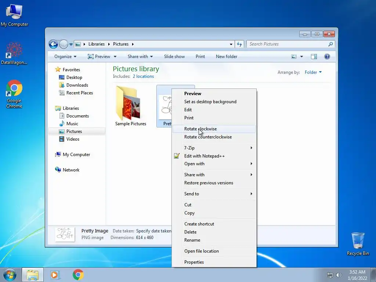
Task: Click the Windows Start orb
Action: pyautogui.click(x=10, y=275)
